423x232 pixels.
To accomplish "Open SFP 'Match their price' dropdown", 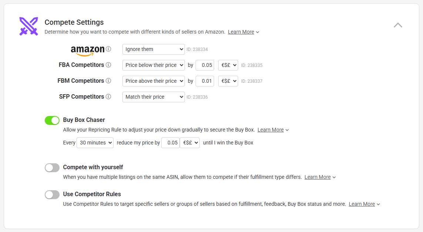I will coord(153,97).
